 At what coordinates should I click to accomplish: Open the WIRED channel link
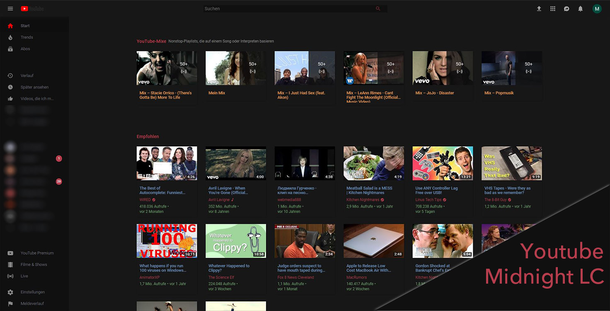click(145, 200)
